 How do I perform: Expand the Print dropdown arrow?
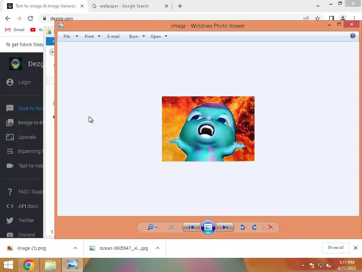[99, 36]
